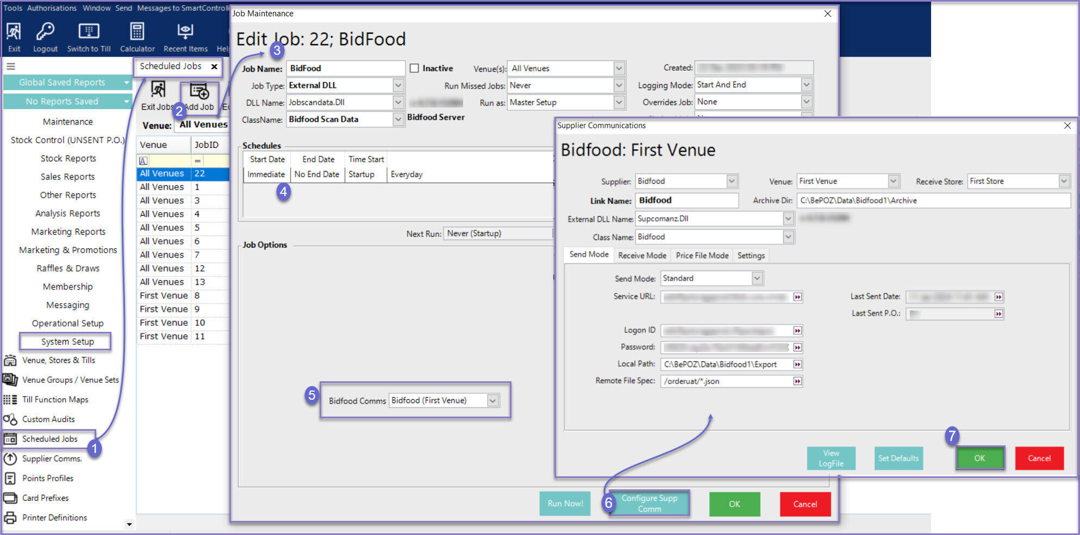Click Exit Jobs icon in Scheduled Jobs
Image resolution: width=1080 pixels, height=535 pixels.
pyautogui.click(x=158, y=90)
